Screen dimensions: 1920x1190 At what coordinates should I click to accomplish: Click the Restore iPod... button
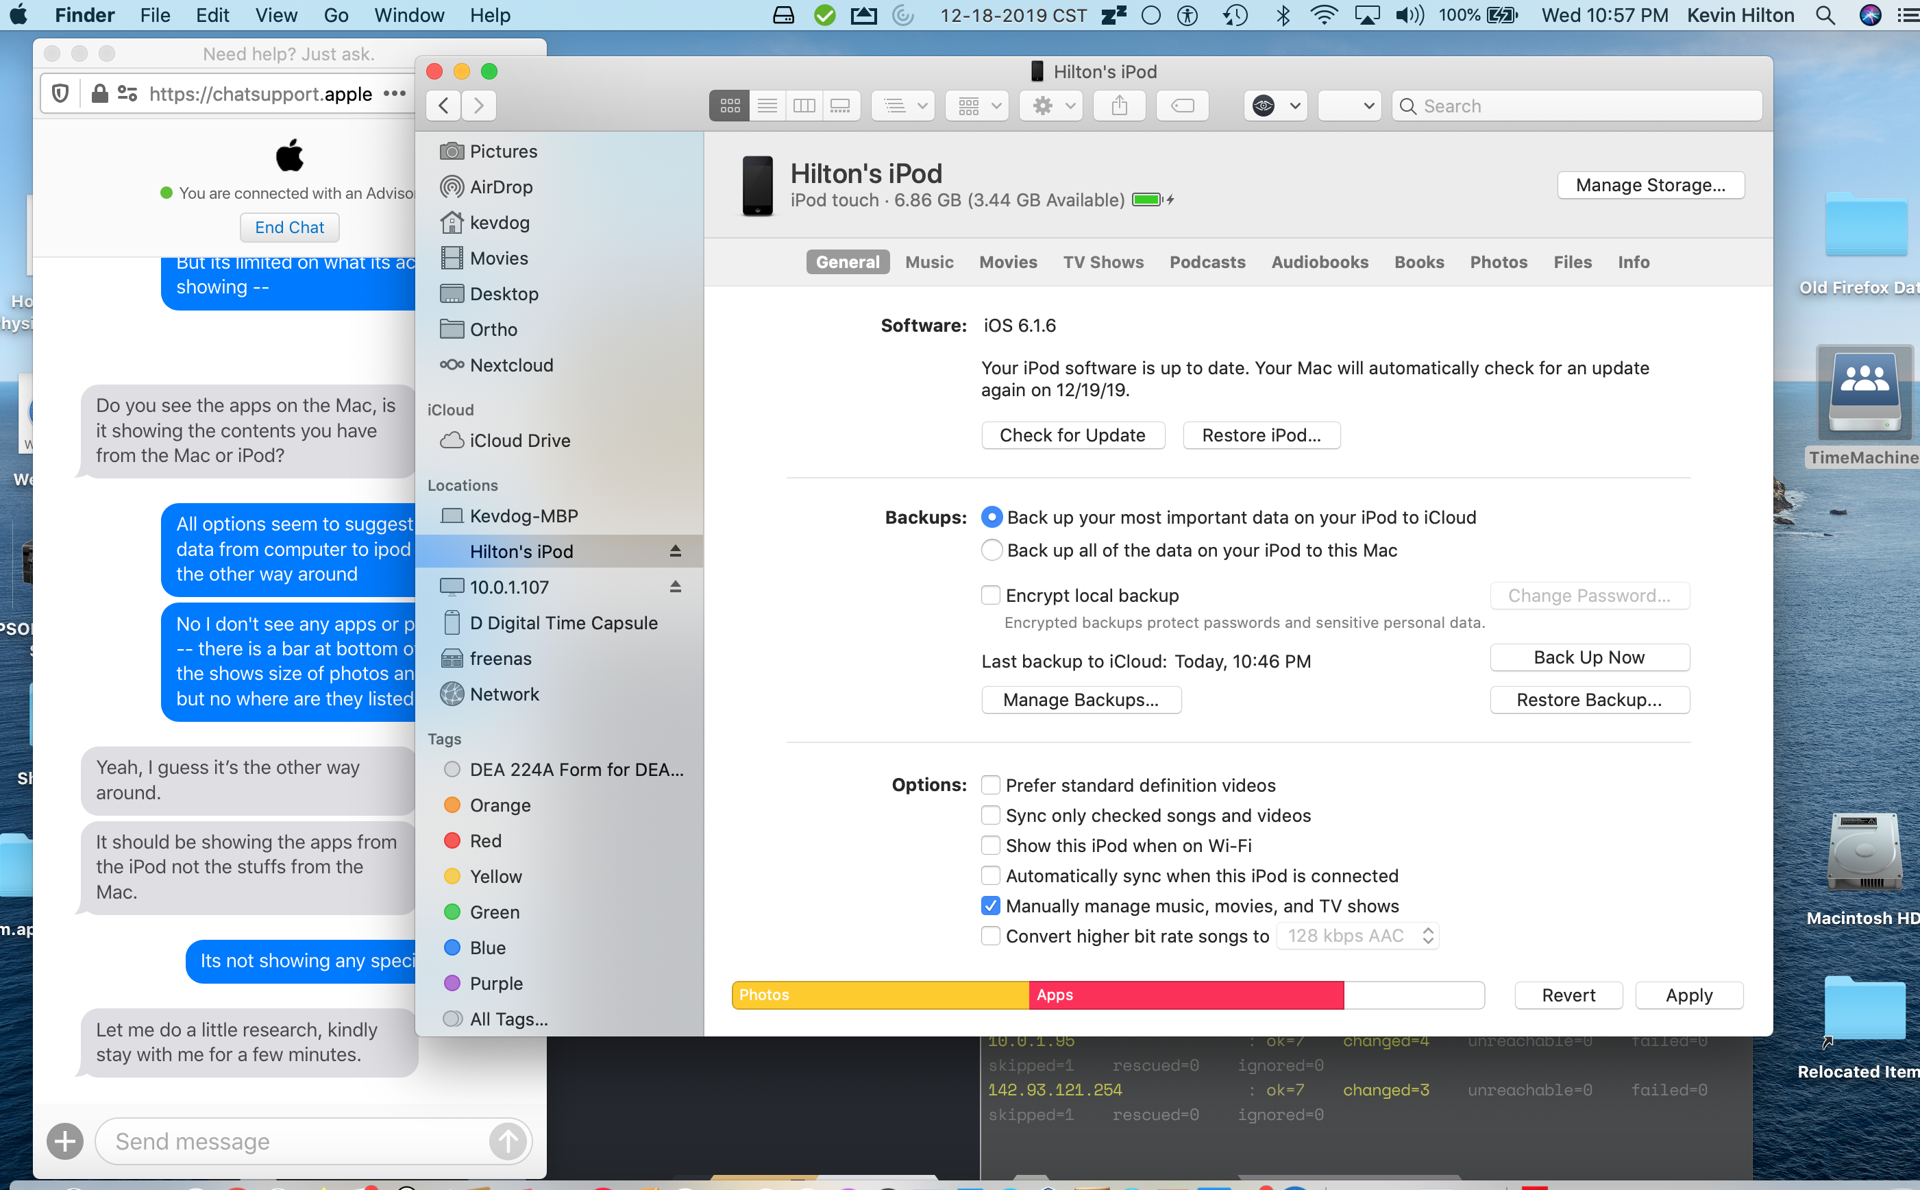pyautogui.click(x=1261, y=435)
